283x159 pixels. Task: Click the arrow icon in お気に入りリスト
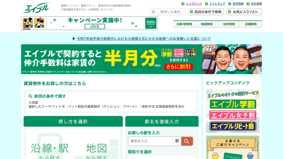[229, 12]
